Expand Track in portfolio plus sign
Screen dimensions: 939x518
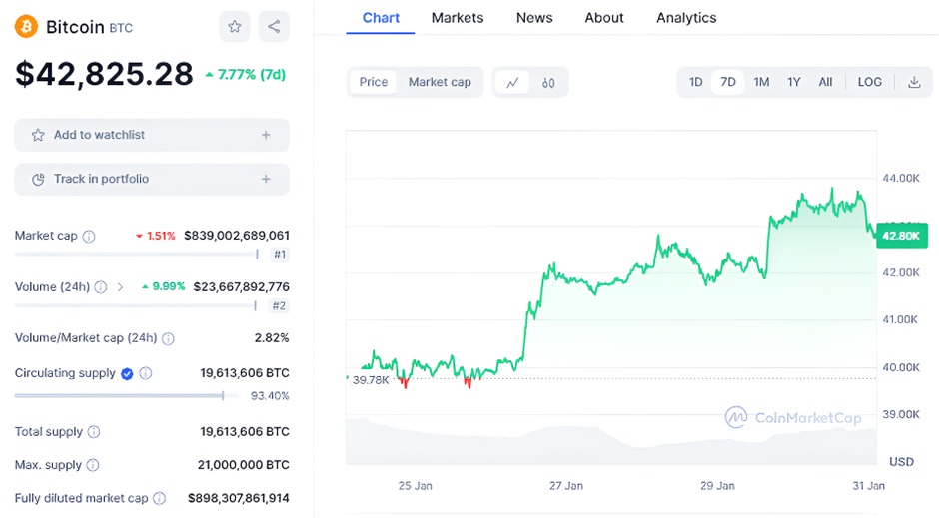click(x=266, y=179)
